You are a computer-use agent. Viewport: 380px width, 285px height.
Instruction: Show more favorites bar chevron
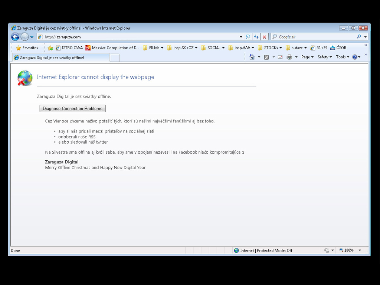coord(366,45)
